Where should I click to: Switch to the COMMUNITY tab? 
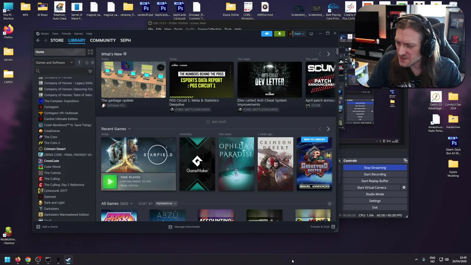tap(103, 40)
